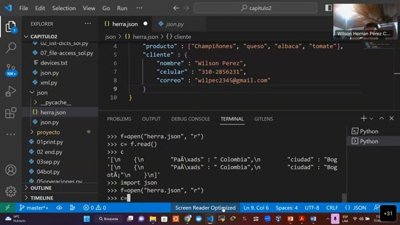Screen dimensions: 400x225
Task: Switch to the json.py editor tab
Action: click(175, 24)
